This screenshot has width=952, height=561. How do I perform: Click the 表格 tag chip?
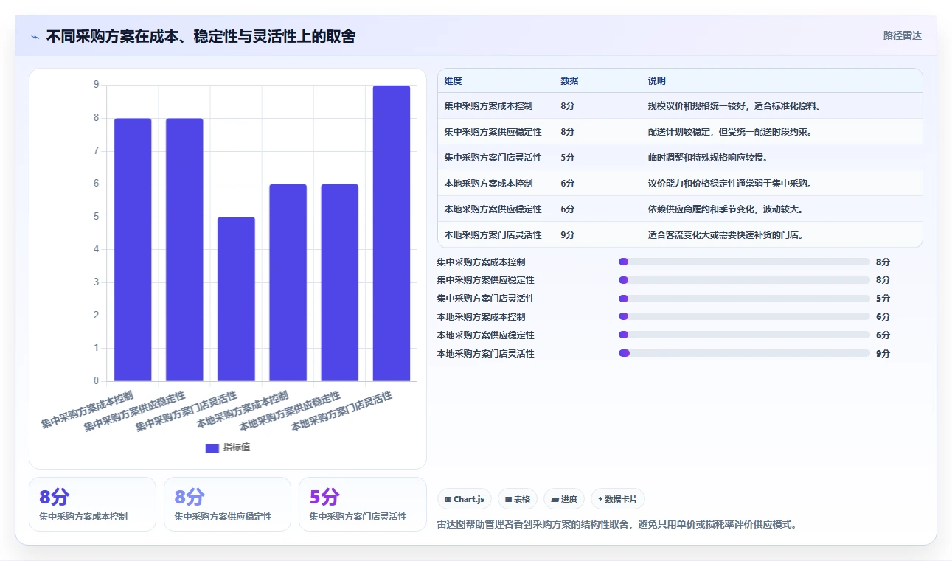click(x=518, y=499)
